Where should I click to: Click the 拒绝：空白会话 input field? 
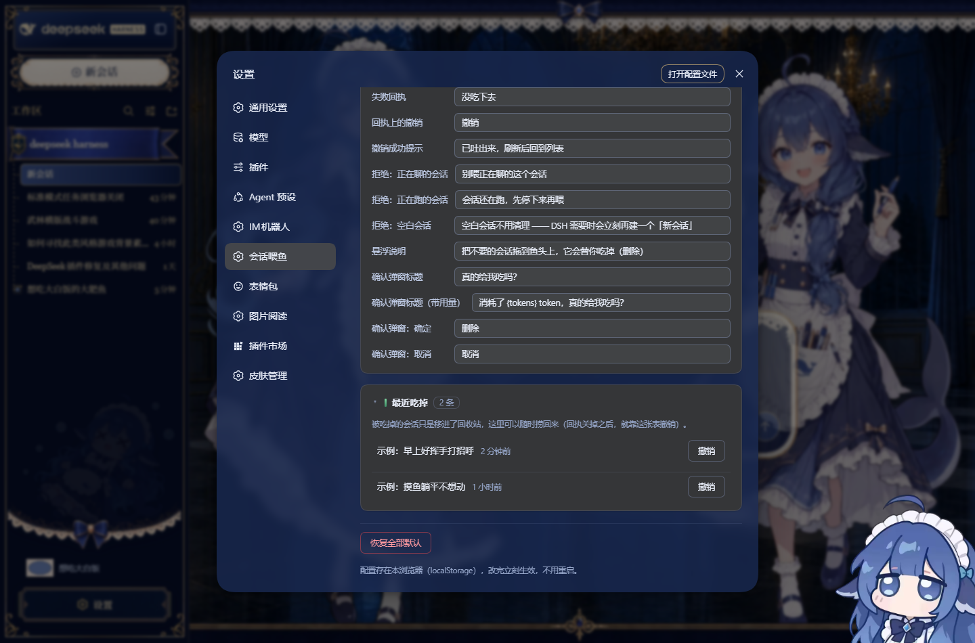(592, 225)
